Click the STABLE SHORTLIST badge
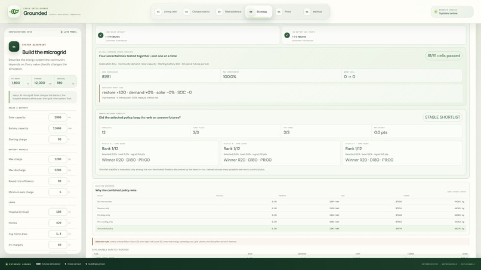This screenshot has height=270, width=481. click(442, 117)
